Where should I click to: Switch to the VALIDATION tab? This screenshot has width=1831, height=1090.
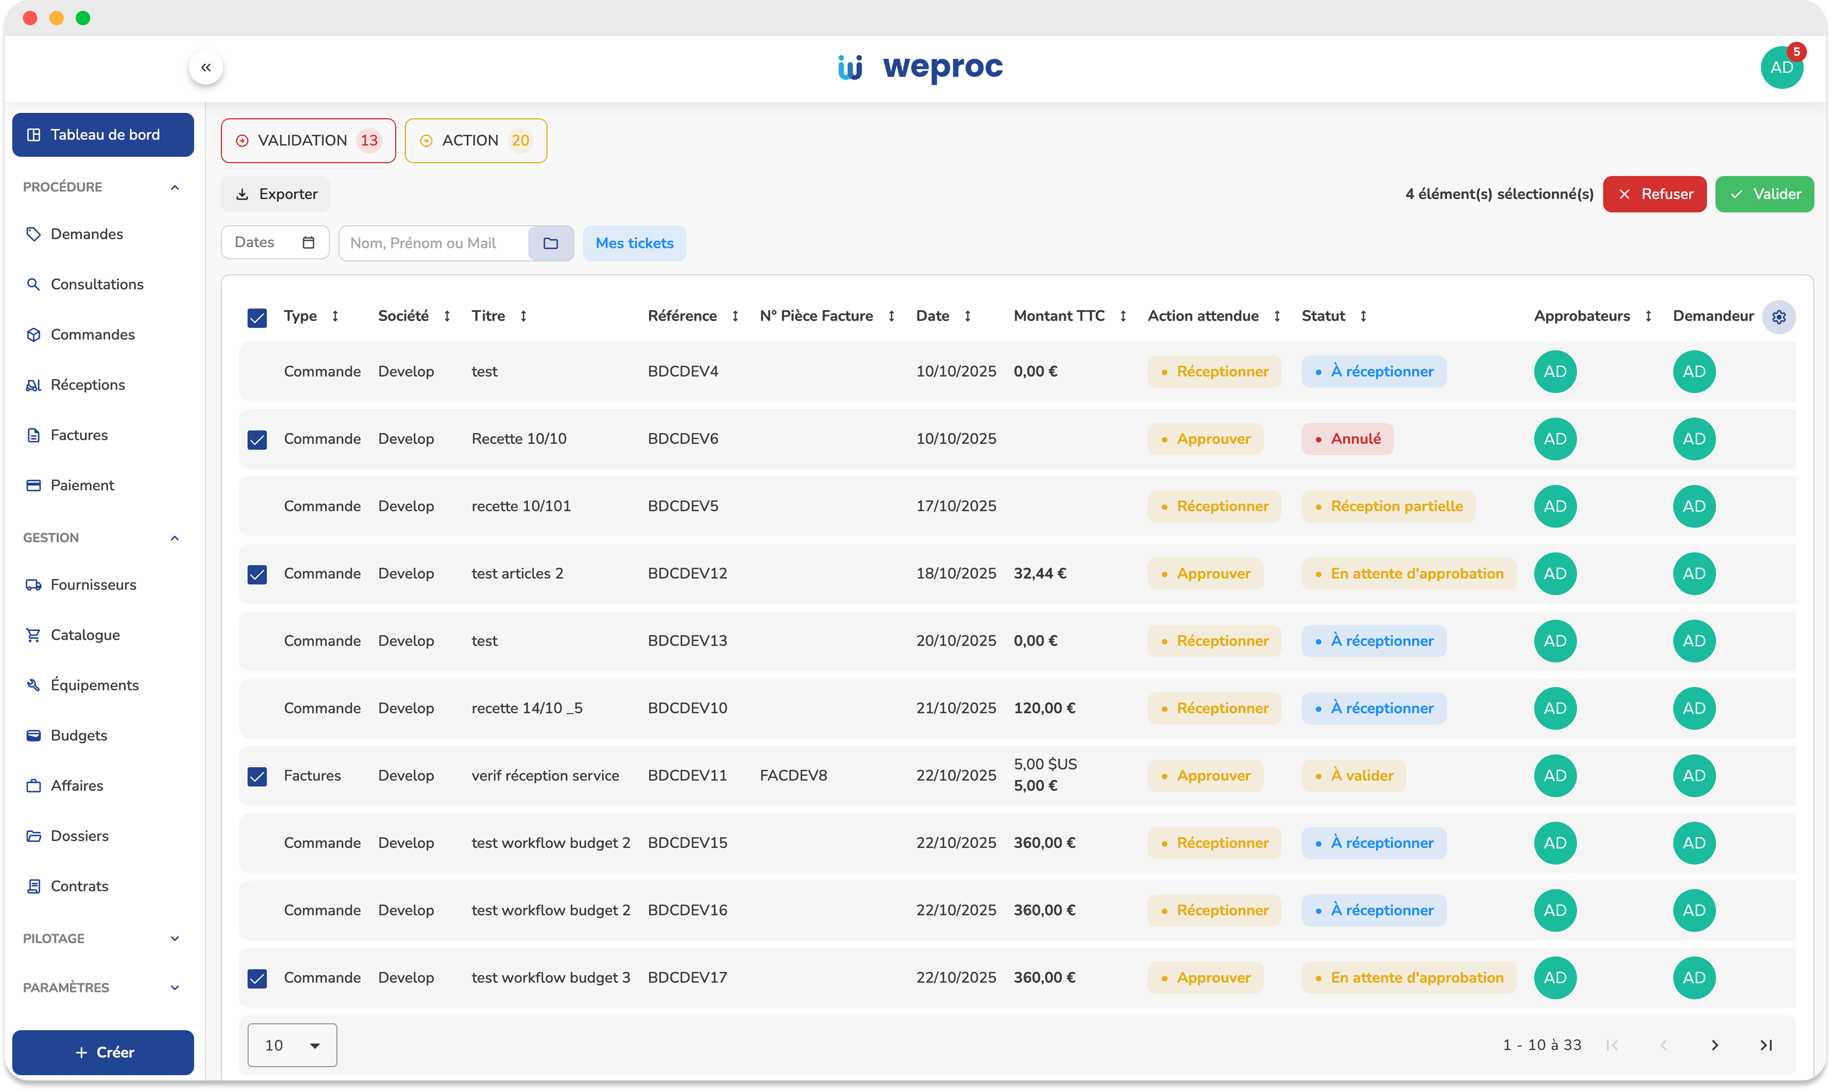click(x=308, y=140)
